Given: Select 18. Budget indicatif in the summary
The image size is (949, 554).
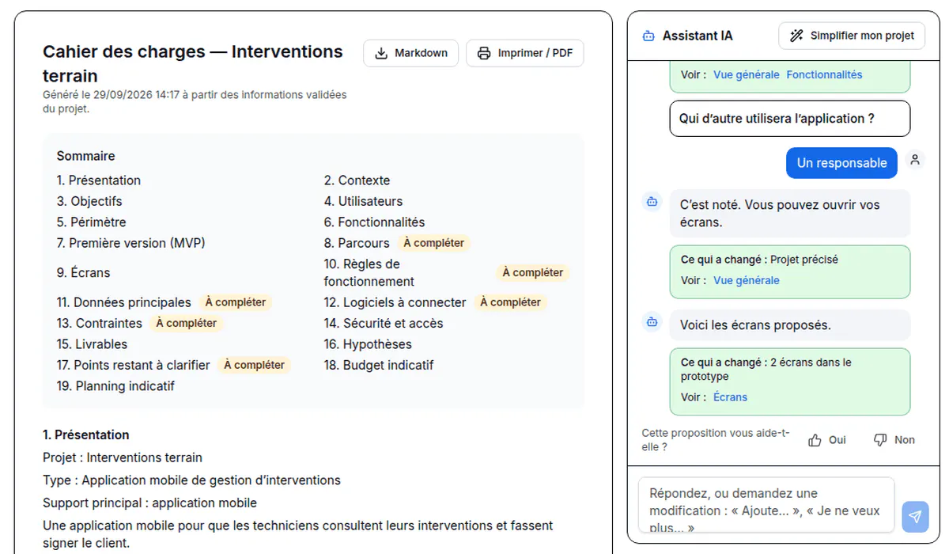Looking at the screenshot, I should pos(379,365).
